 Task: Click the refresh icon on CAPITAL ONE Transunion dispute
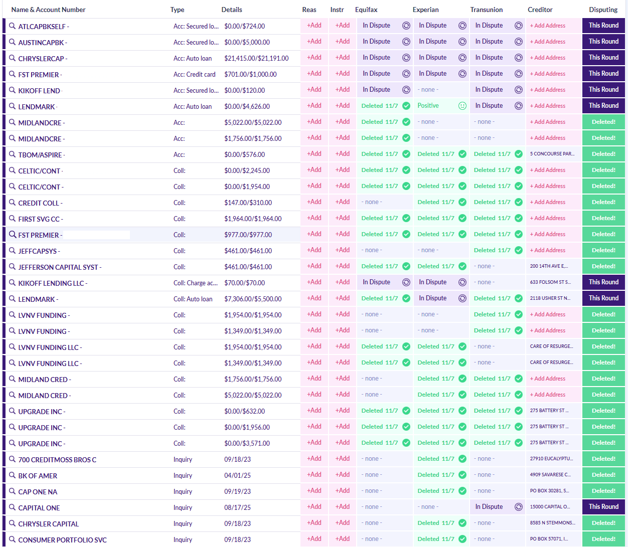[x=518, y=507]
